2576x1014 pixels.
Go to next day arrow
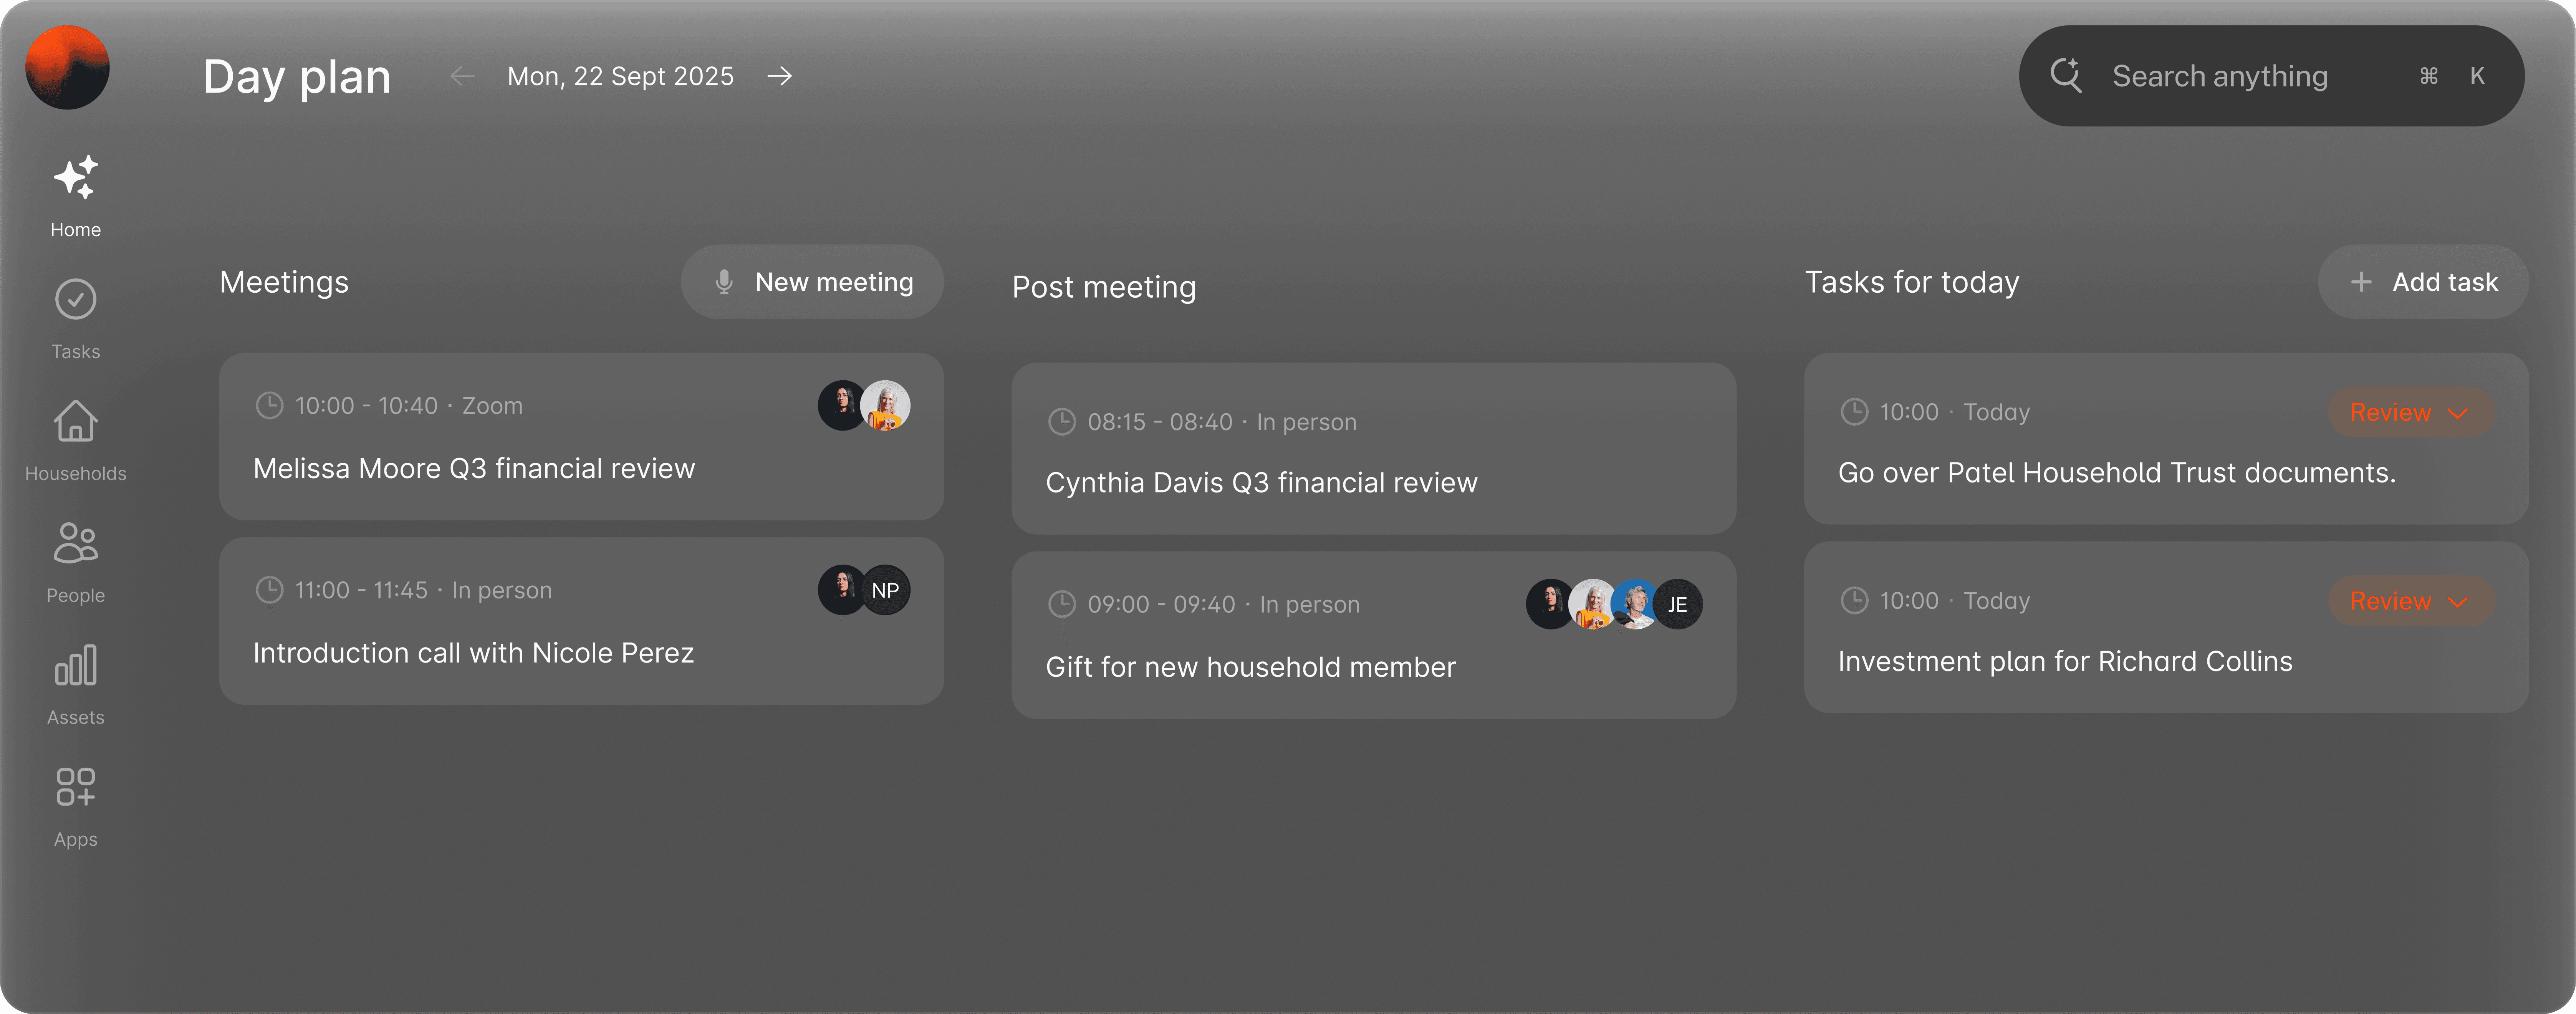780,76
